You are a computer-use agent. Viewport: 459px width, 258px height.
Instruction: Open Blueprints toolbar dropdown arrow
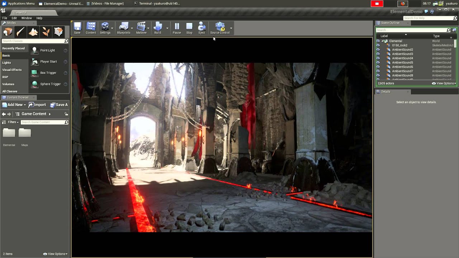[132, 28]
